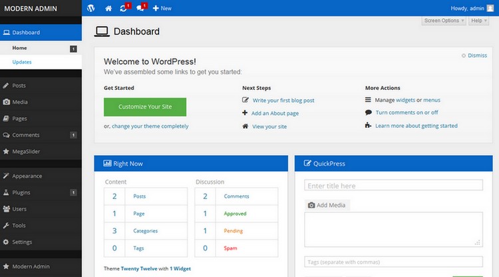Screen dimensions: 499x277
Task: Click the plus icon beside Add an About page
Action: coord(245,113)
